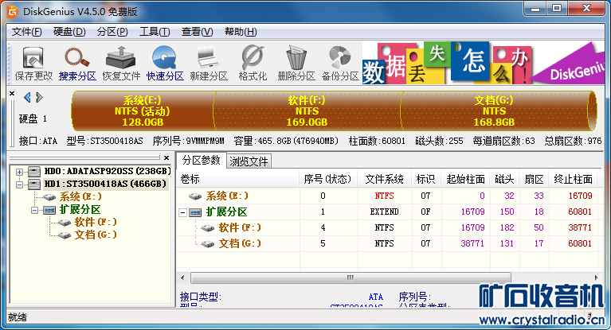Select 系统(E:) in the disk tree

(x=80, y=196)
